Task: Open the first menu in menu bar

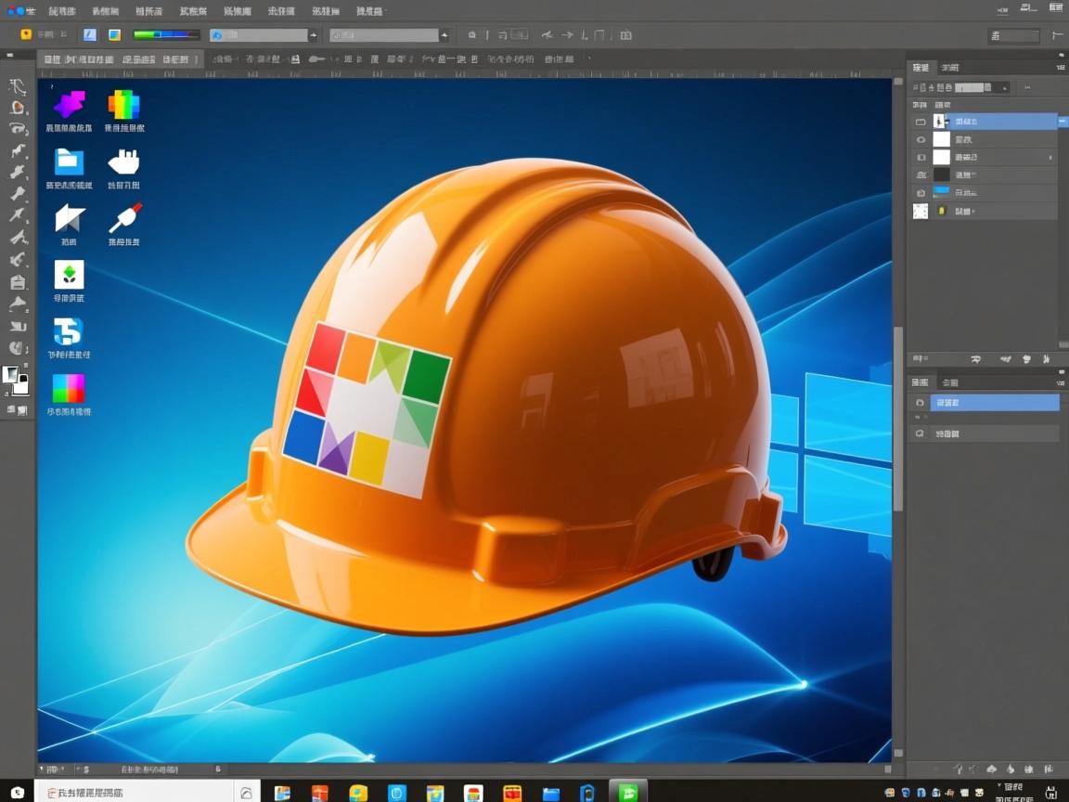Action: click(x=62, y=11)
